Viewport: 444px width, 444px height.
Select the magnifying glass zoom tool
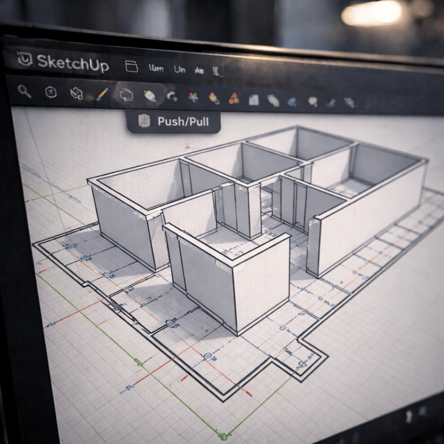25,91
